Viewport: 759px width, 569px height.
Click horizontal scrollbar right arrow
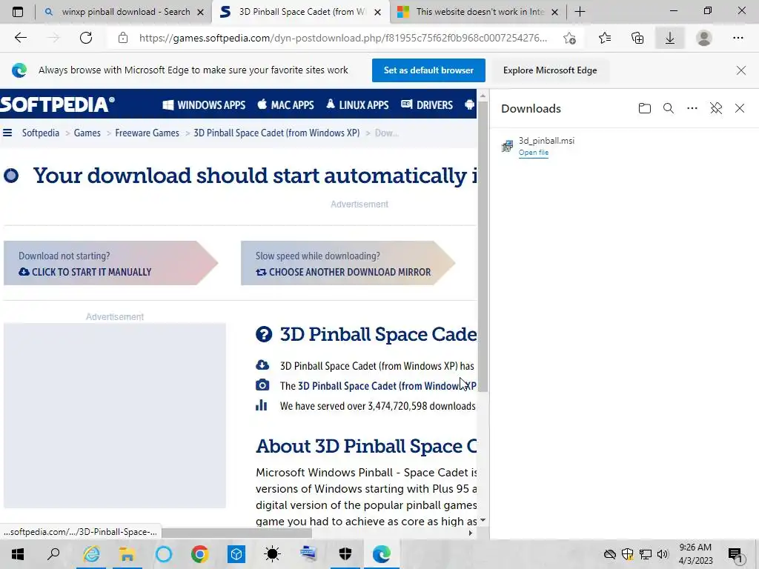(470, 533)
